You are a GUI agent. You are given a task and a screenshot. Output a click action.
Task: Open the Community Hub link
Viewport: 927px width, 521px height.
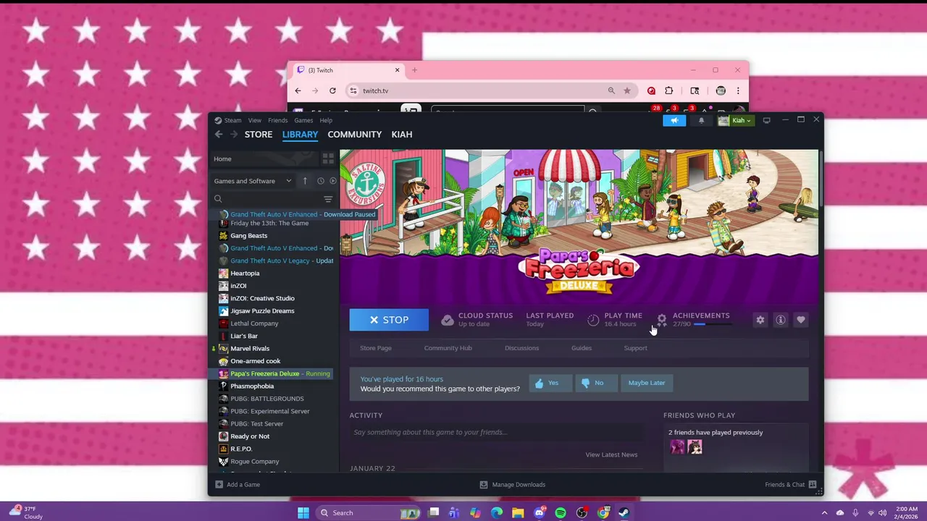click(448, 348)
